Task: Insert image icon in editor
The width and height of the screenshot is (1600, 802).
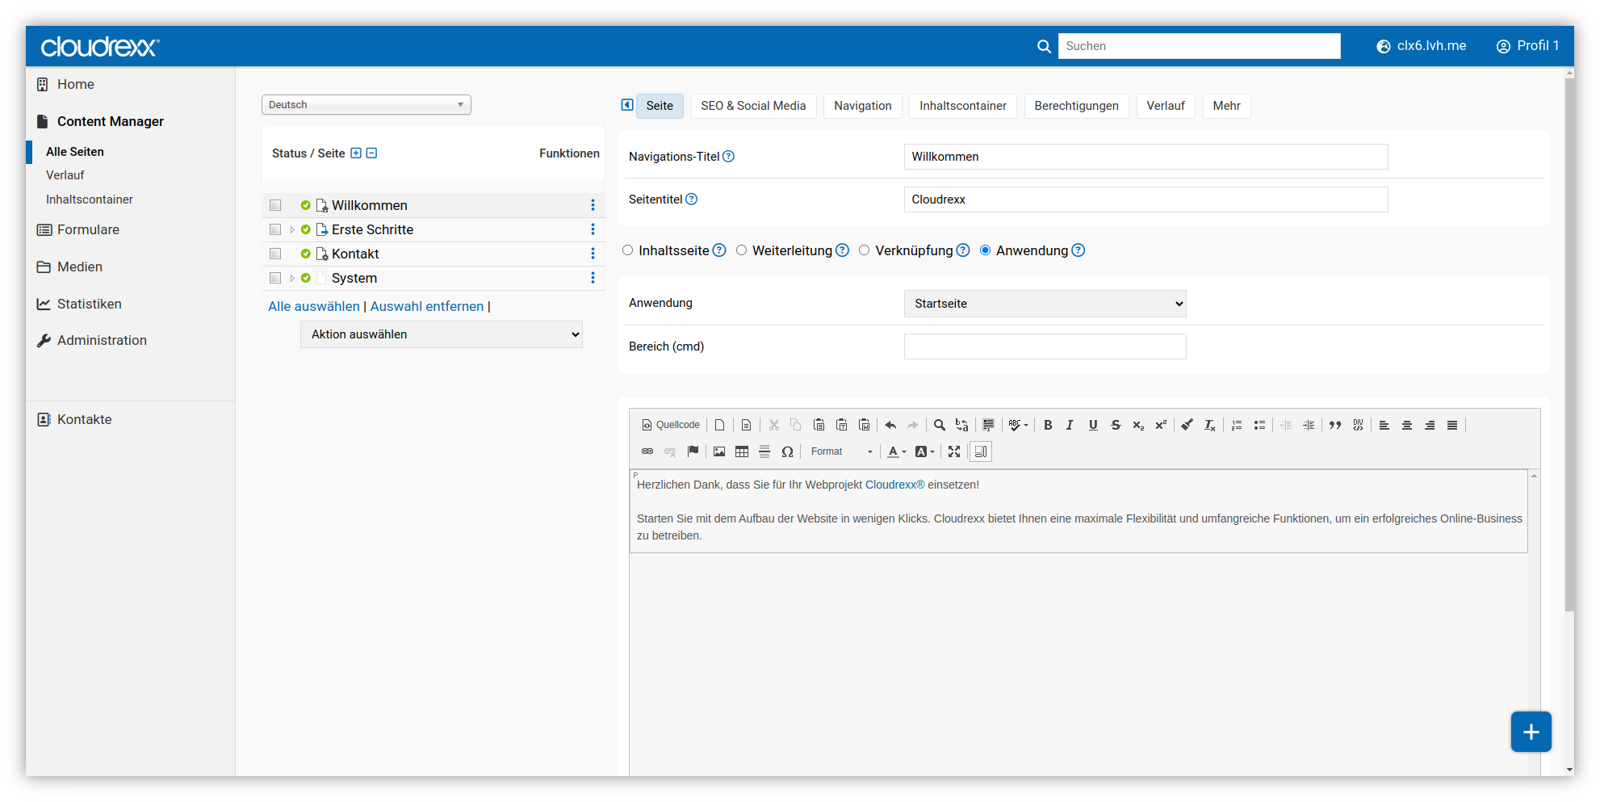Action: 719,451
